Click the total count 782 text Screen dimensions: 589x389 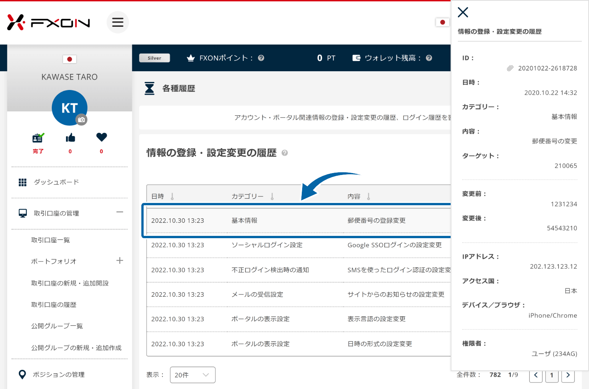coord(495,375)
